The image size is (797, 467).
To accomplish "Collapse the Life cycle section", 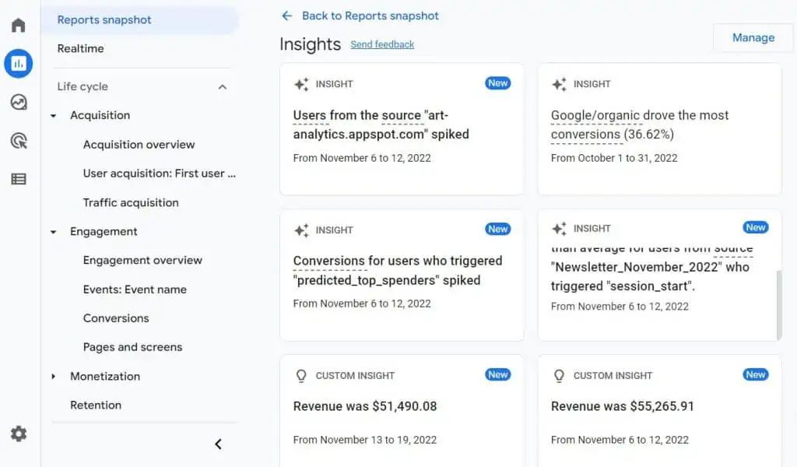I will pyautogui.click(x=223, y=86).
